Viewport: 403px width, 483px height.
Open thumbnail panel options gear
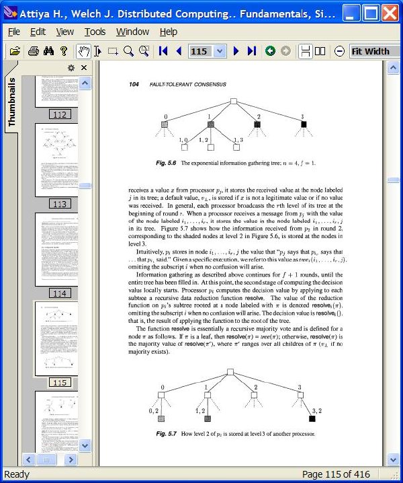71,68
